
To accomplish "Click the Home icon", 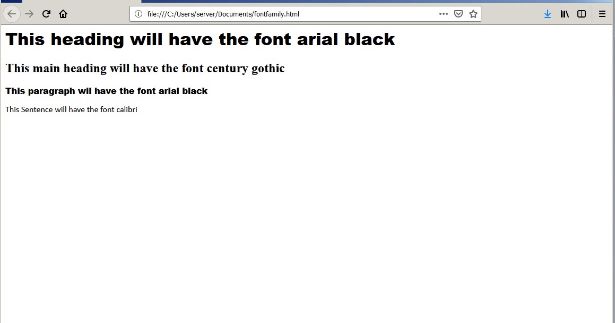I will (x=63, y=14).
